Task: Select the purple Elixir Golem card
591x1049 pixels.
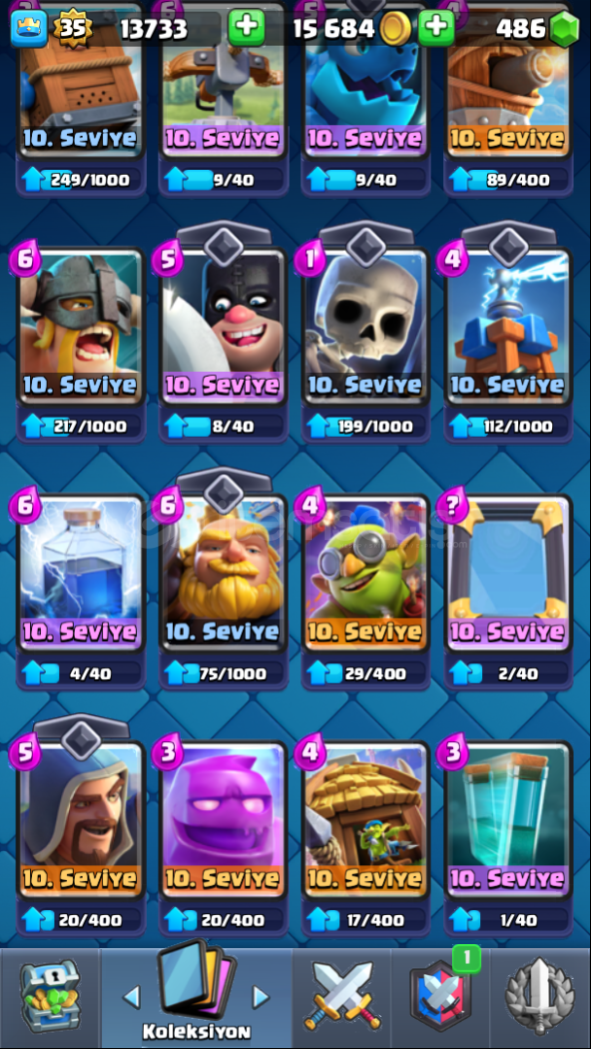Action: [223, 820]
